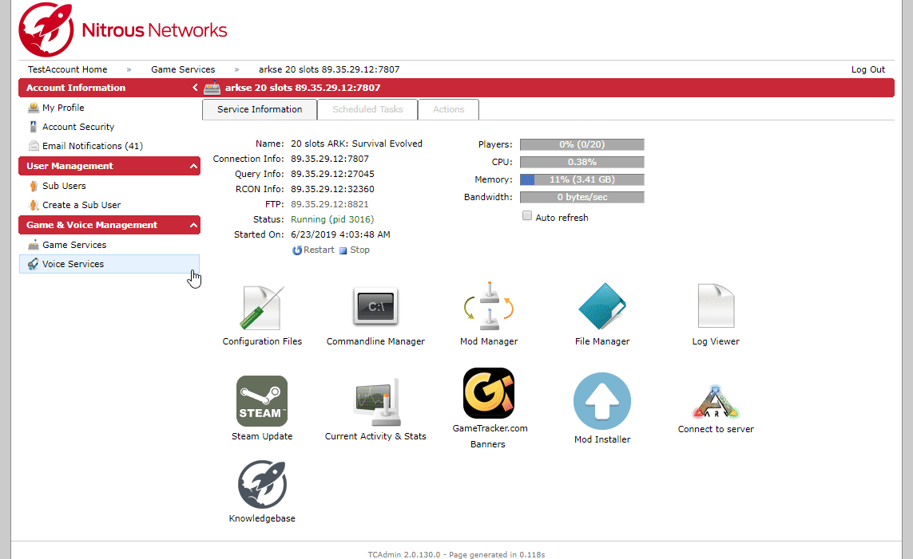Viewport: 913px width, 559px height.
Task: Open the Game Services breadcrumb link
Action: coord(183,69)
